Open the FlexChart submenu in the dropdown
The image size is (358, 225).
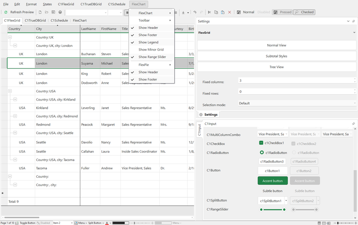point(152,13)
